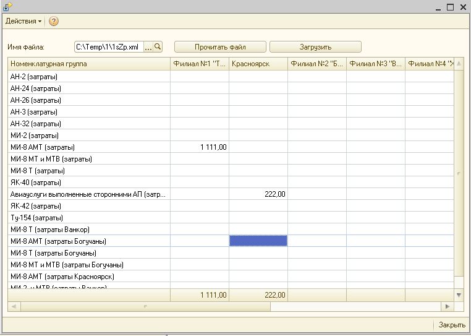
Task: Click the Прочитать файл button
Action: pyautogui.click(x=220, y=47)
